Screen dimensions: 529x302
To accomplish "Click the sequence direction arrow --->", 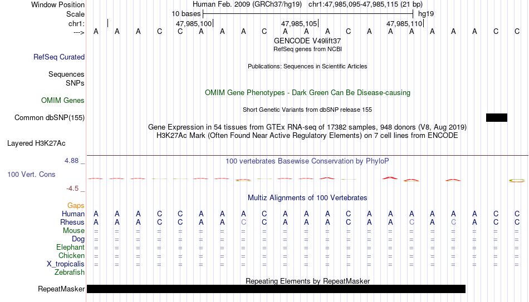I will 79,32.
